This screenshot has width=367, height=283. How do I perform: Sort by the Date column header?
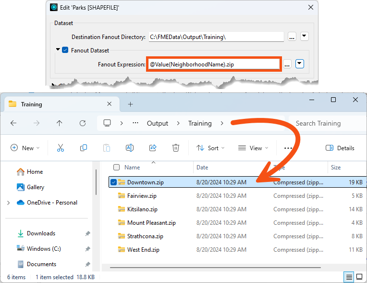pos(202,167)
